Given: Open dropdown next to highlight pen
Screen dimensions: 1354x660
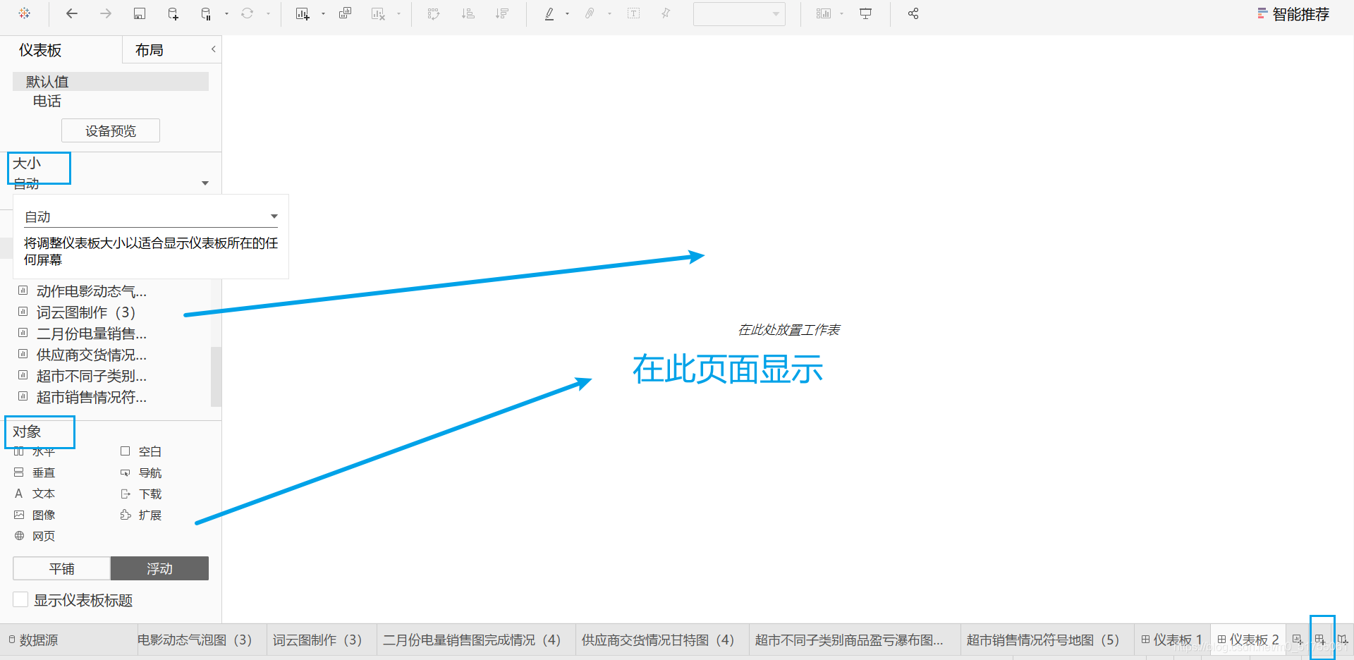Looking at the screenshot, I should [x=567, y=13].
